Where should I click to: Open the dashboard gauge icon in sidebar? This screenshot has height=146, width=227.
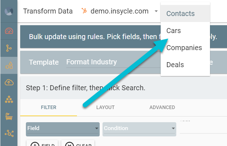pyautogui.click(x=9, y=31)
